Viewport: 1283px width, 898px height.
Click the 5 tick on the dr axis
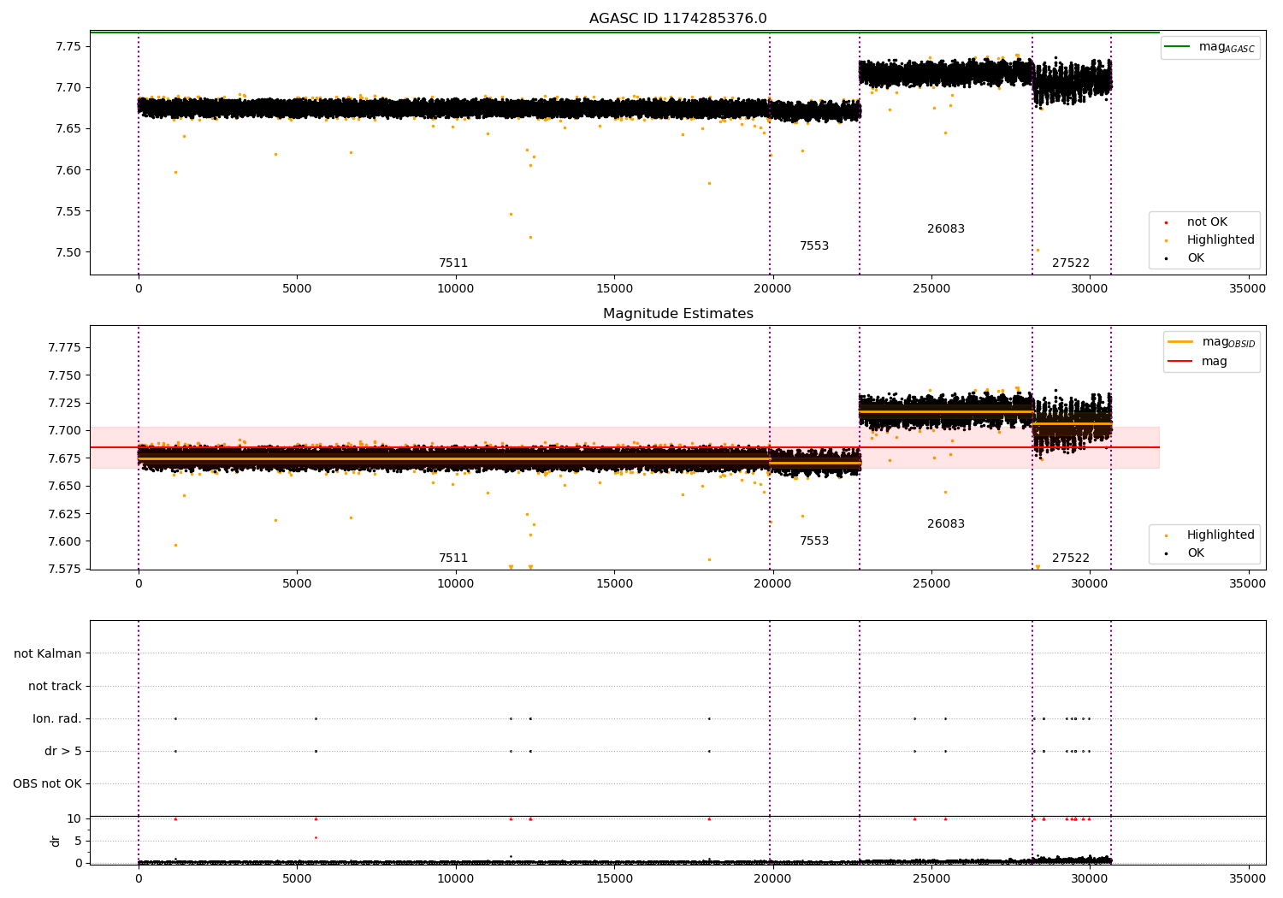pyautogui.click(x=79, y=841)
